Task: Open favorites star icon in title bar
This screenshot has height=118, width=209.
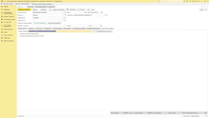Action: (x=190, y=1)
